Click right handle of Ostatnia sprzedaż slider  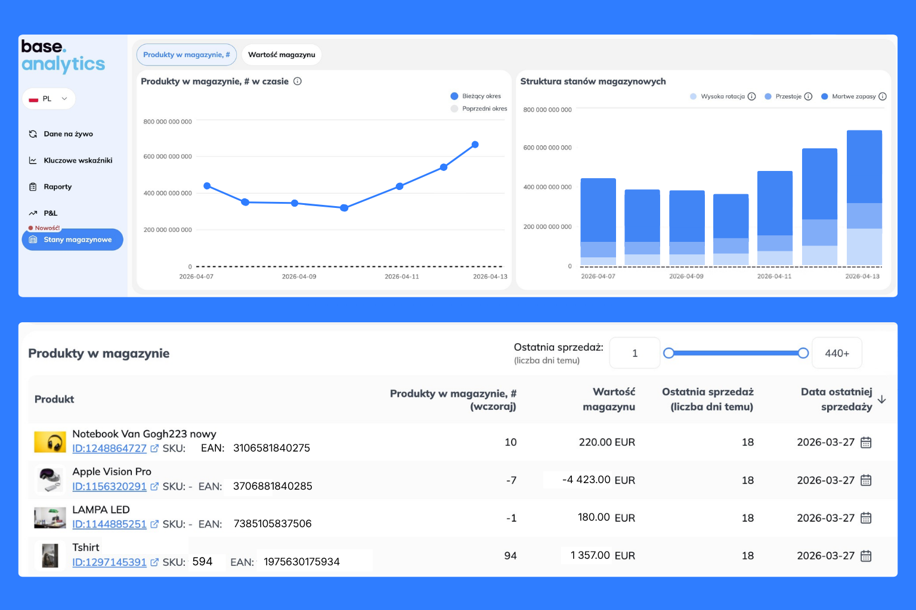pyautogui.click(x=803, y=353)
